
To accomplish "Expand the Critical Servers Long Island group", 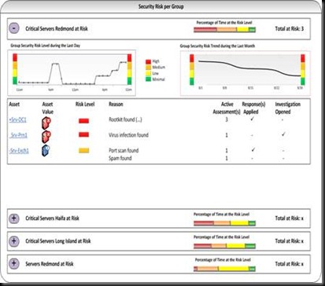I will 14,241.
